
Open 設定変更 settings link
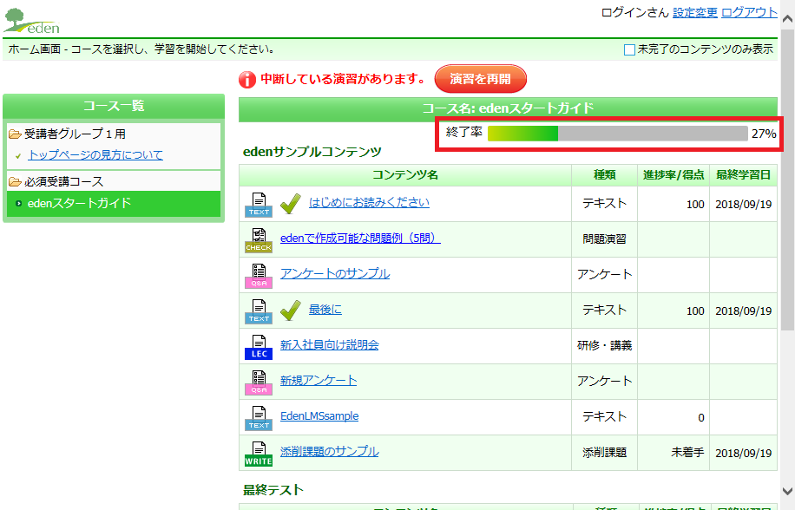pos(695,13)
